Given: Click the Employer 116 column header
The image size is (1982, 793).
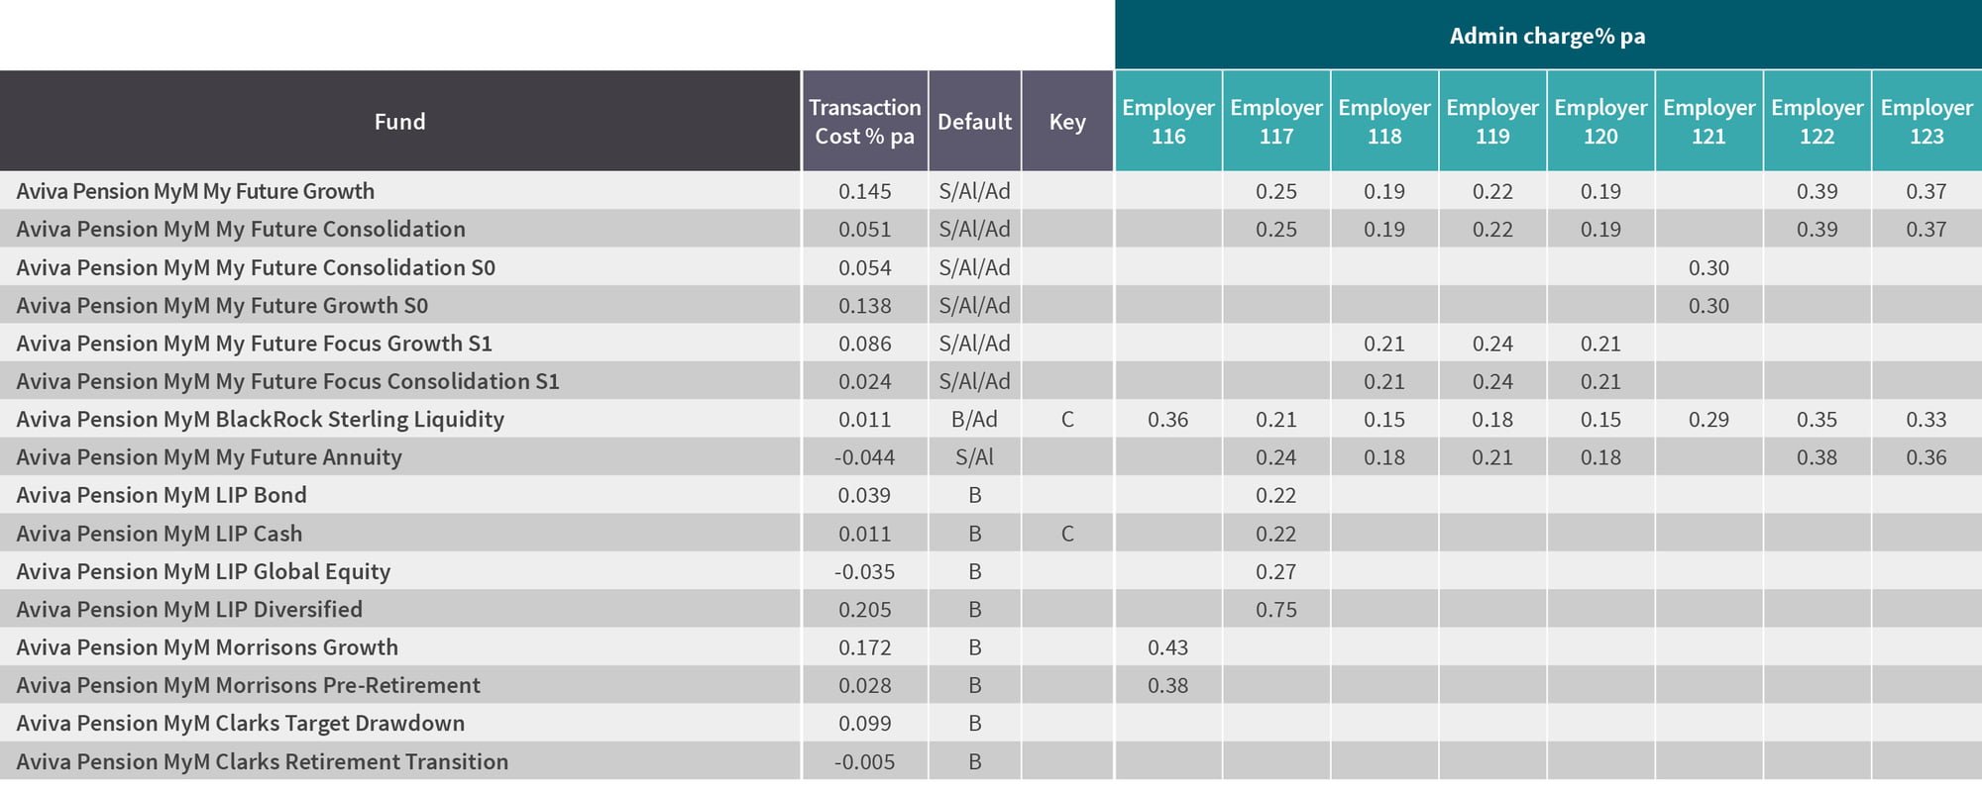Looking at the screenshot, I should 1167,122.
